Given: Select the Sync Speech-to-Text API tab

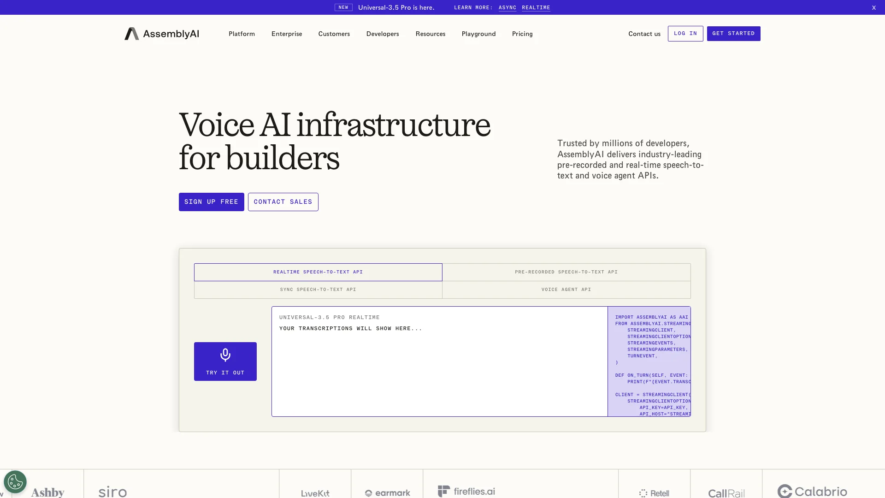Looking at the screenshot, I should tap(318, 290).
